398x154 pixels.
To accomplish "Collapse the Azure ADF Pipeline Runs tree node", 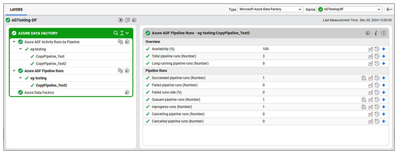I will (x=14, y=71).
